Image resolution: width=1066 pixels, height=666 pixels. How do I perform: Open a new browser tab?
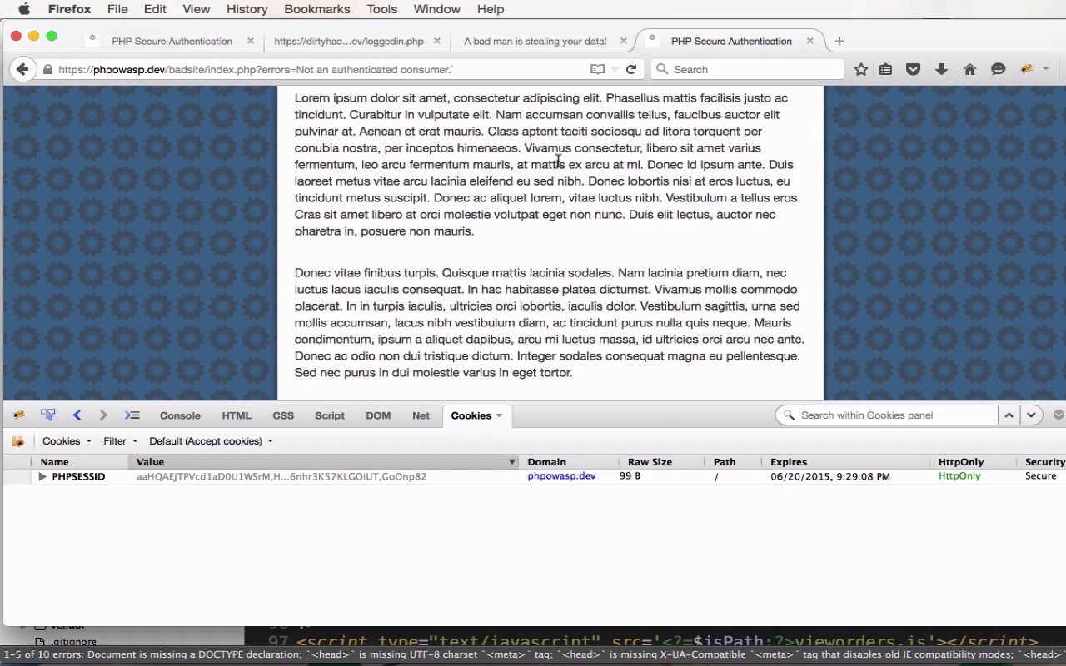click(839, 41)
